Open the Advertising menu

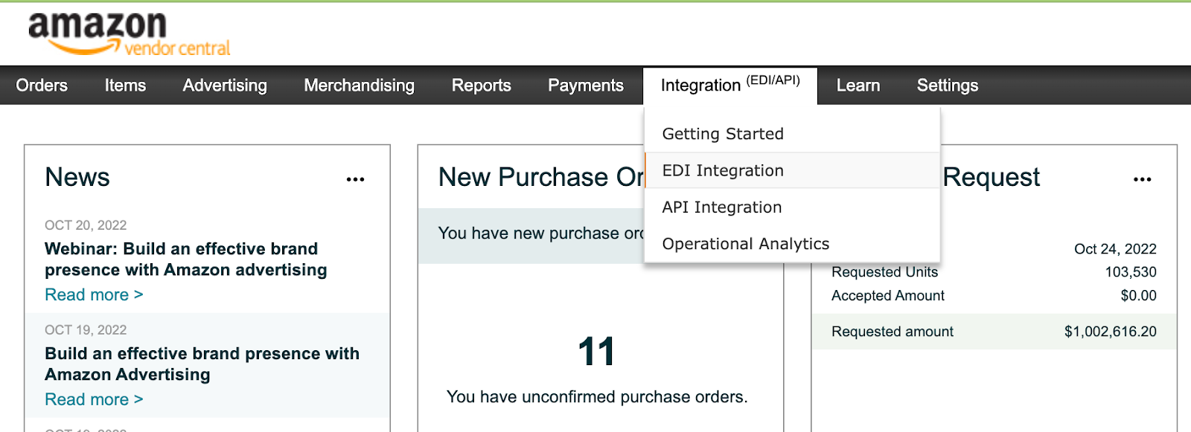pos(225,86)
